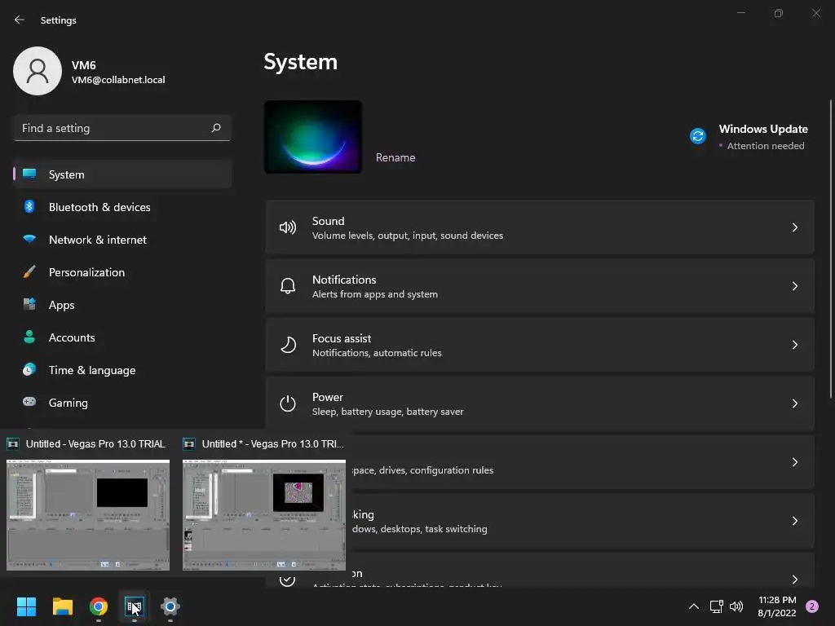Image resolution: width=835 pixels, height=626 pixels.
Task: Open the Power settings row
Action: [540, 403]
